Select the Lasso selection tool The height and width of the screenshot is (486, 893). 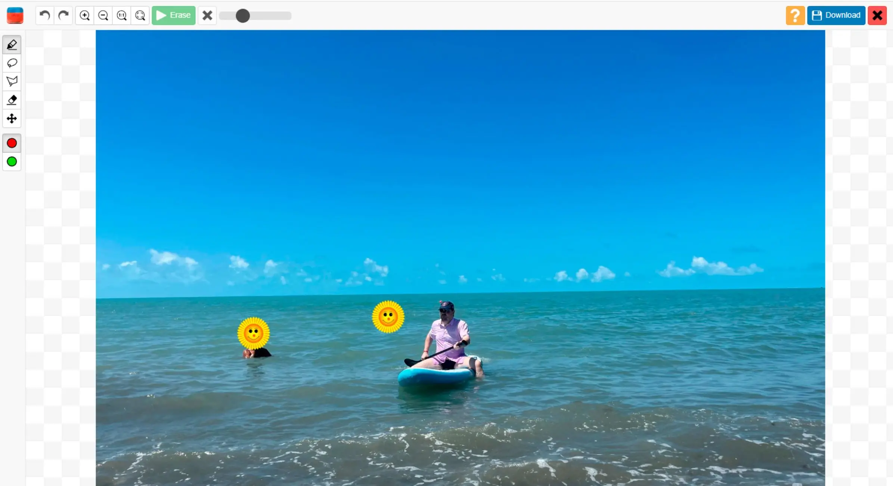(x=12, y=63)
